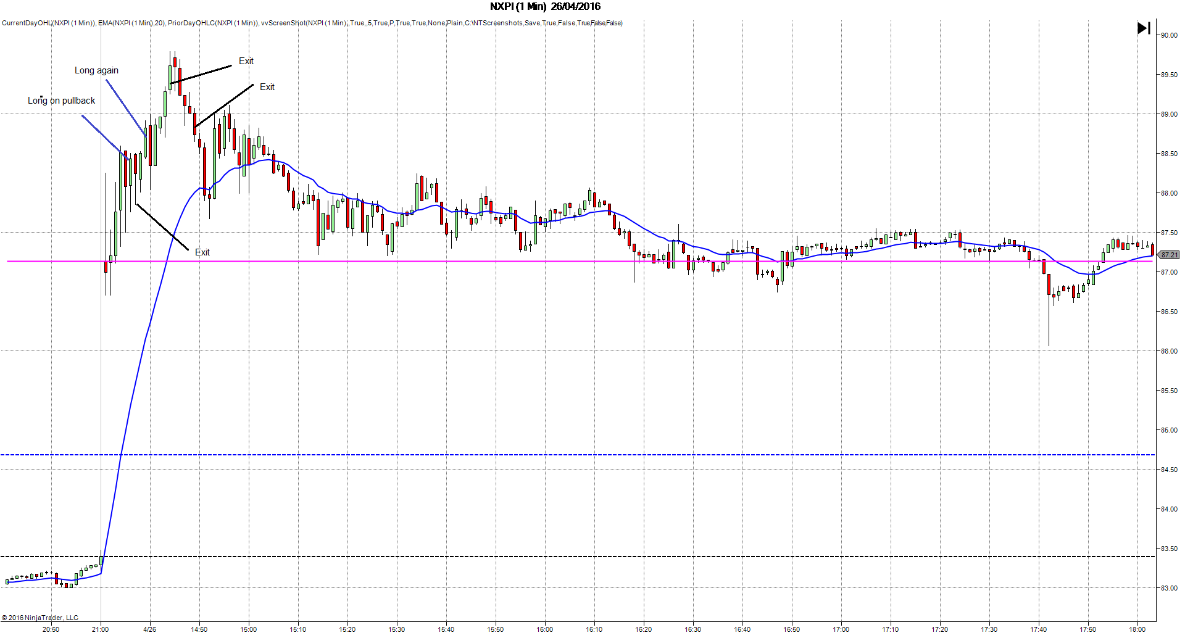Click the 86.00 price axis label

click(1169, 351)
